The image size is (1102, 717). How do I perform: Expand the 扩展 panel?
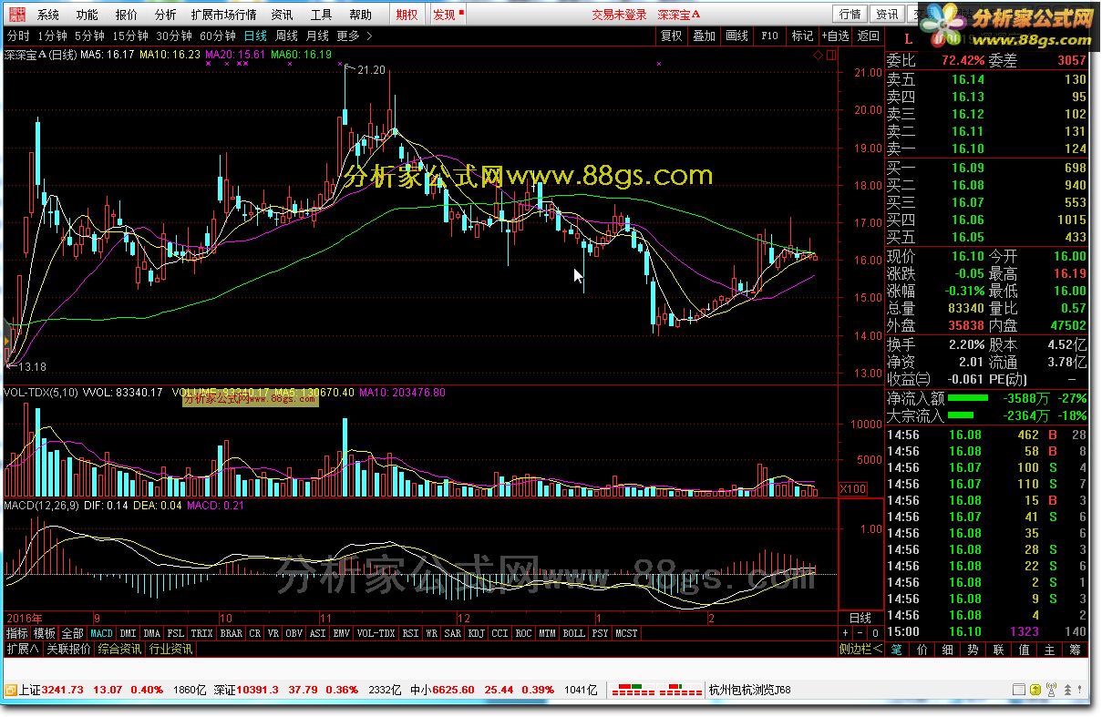(23, 650)
